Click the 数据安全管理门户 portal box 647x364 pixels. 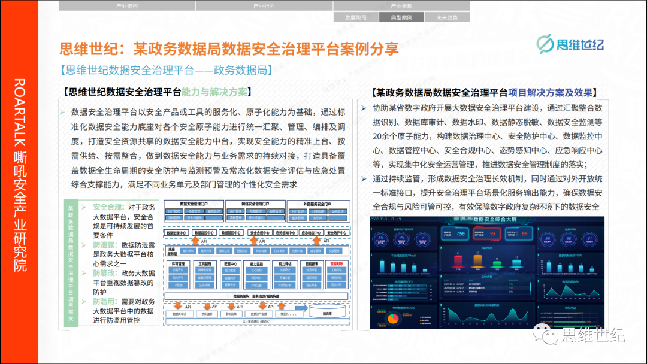pos(194,211)
